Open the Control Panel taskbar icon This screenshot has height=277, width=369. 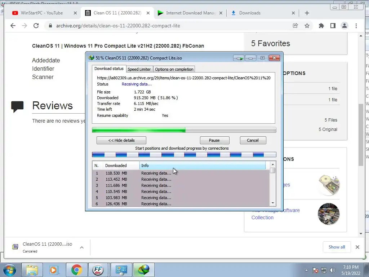(x=121, y=270)
